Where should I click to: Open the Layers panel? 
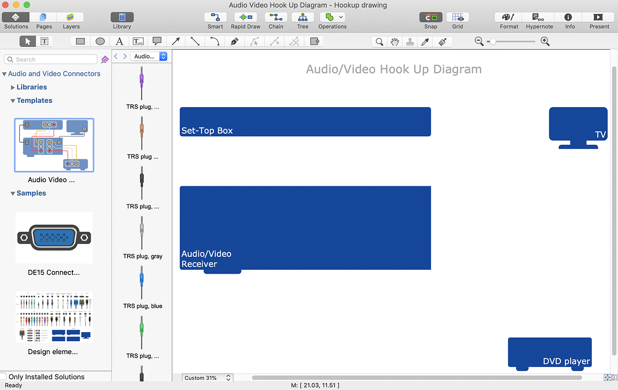(x=71, y=17)
